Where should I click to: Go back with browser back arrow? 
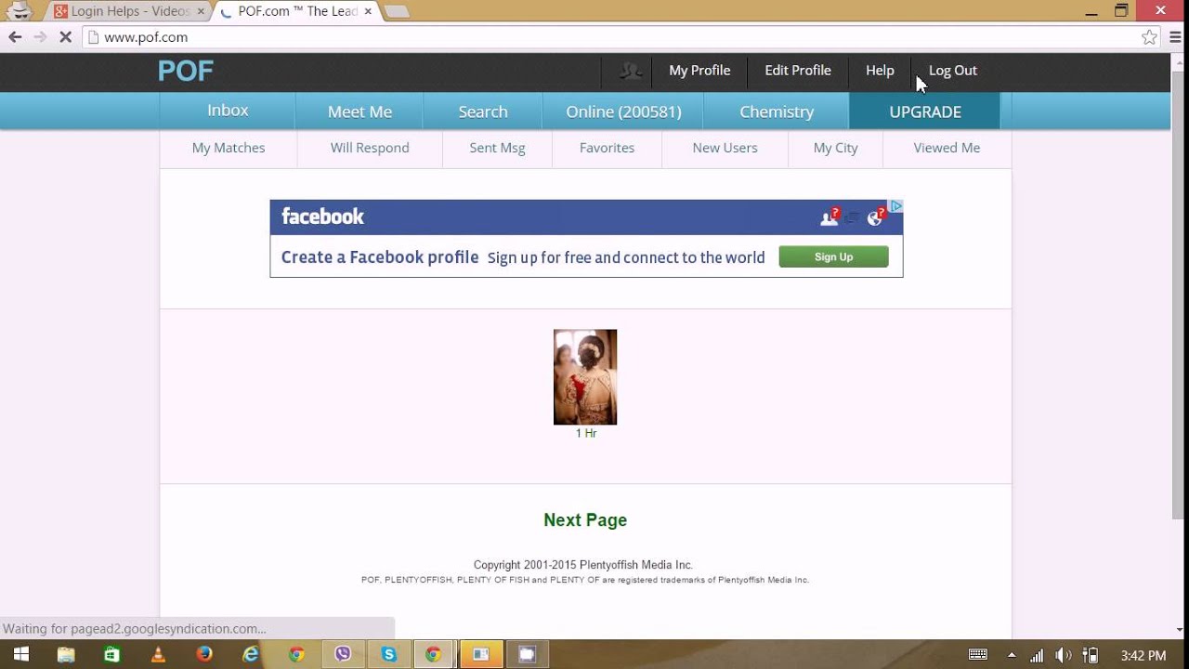[x=15, y=37]
